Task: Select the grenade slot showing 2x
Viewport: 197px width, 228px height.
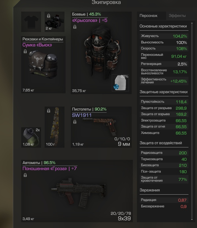Action: coord(31,137)
